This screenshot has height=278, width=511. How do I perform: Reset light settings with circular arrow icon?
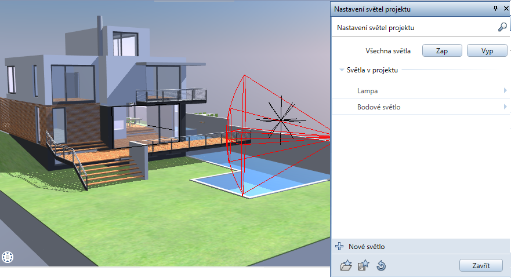(381, 266)
